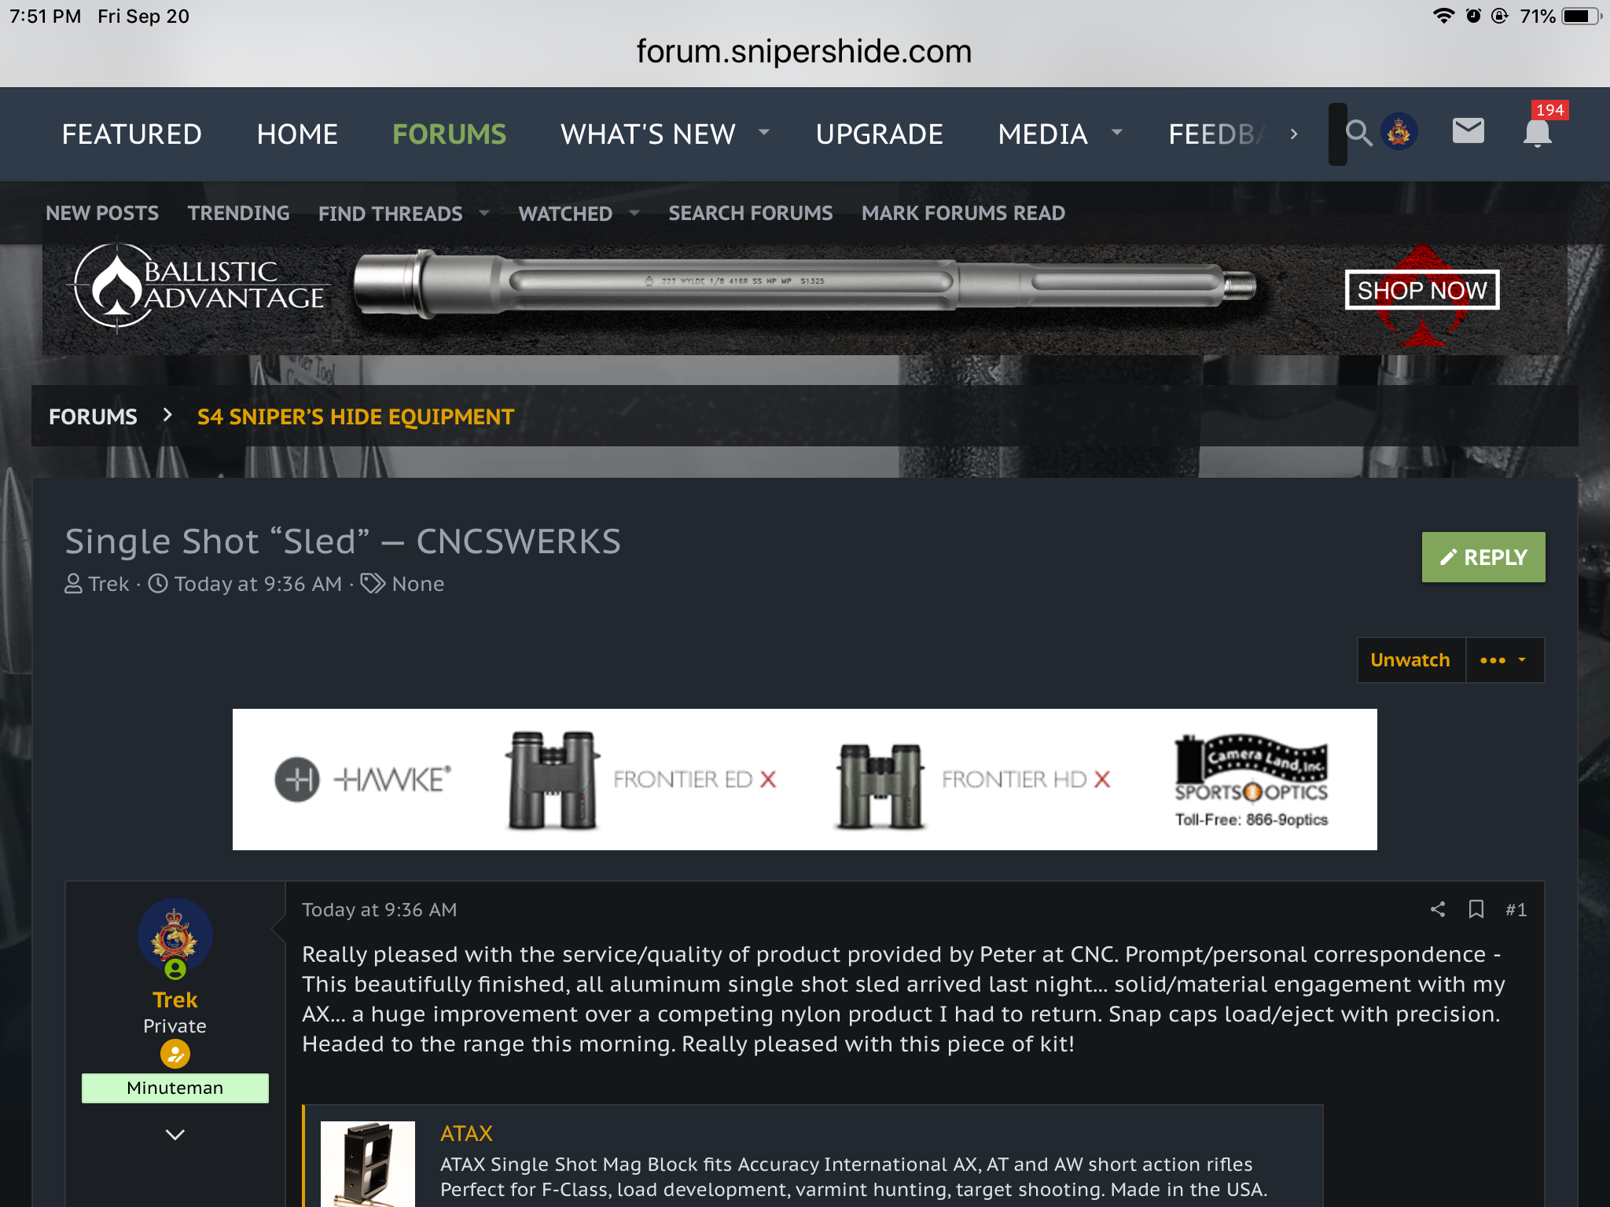
Task: Tap the forum.snipershide.com address bar
Action: [803, 52]
